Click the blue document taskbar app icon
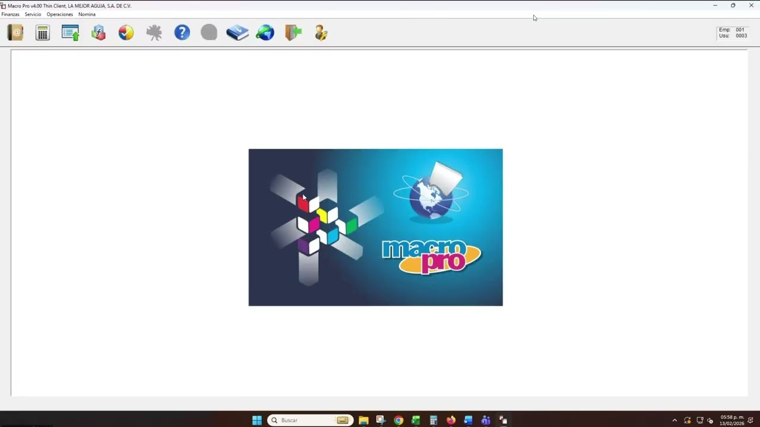Image resolution: width=760 pixels, height=427 pixels. [x=468, y=420]
